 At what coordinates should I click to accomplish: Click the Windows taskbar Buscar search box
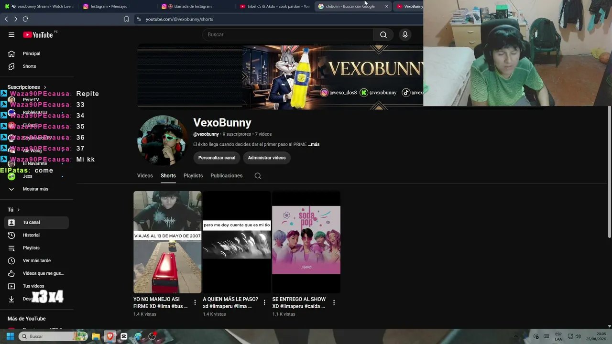click(53, 336)
